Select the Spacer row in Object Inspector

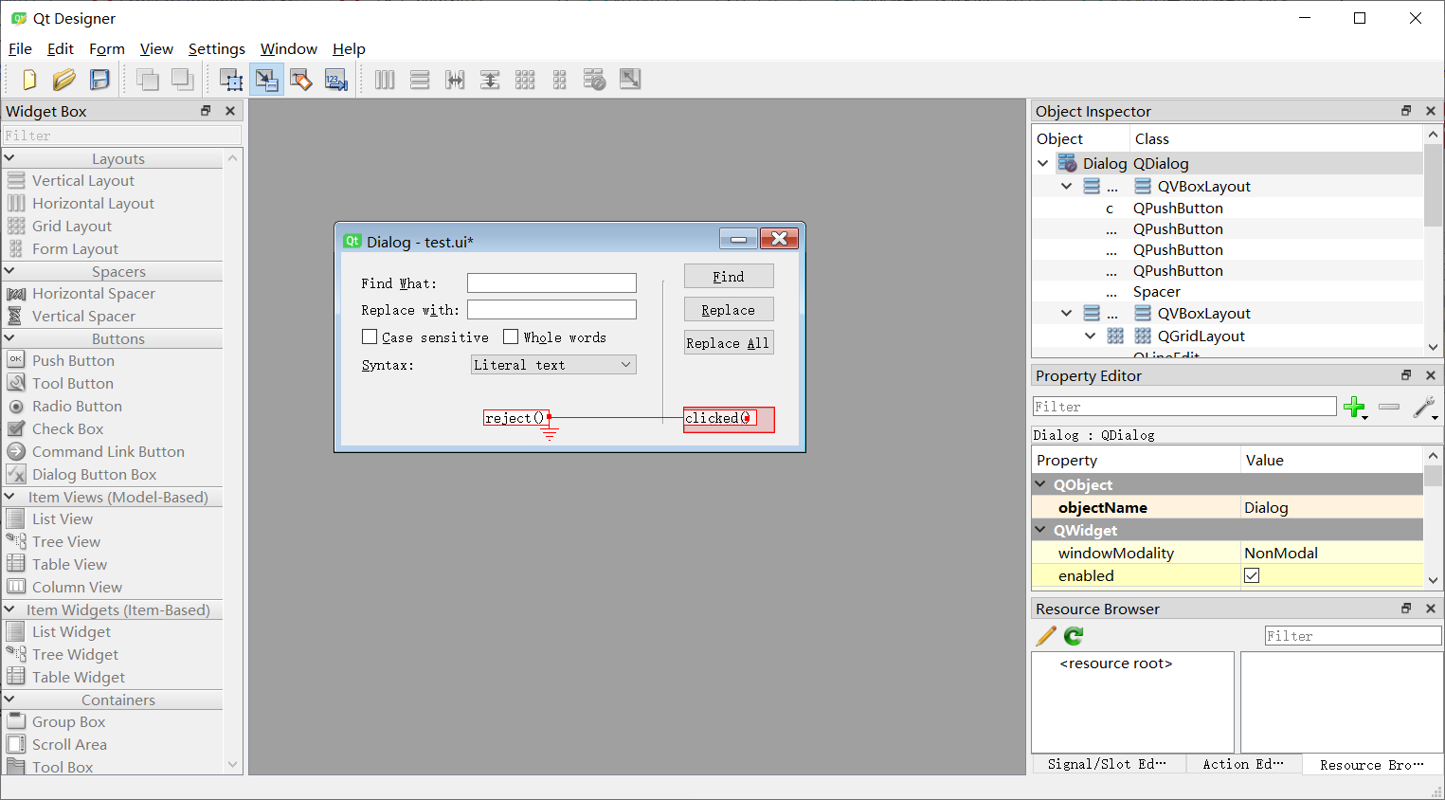click(1227, 292)
